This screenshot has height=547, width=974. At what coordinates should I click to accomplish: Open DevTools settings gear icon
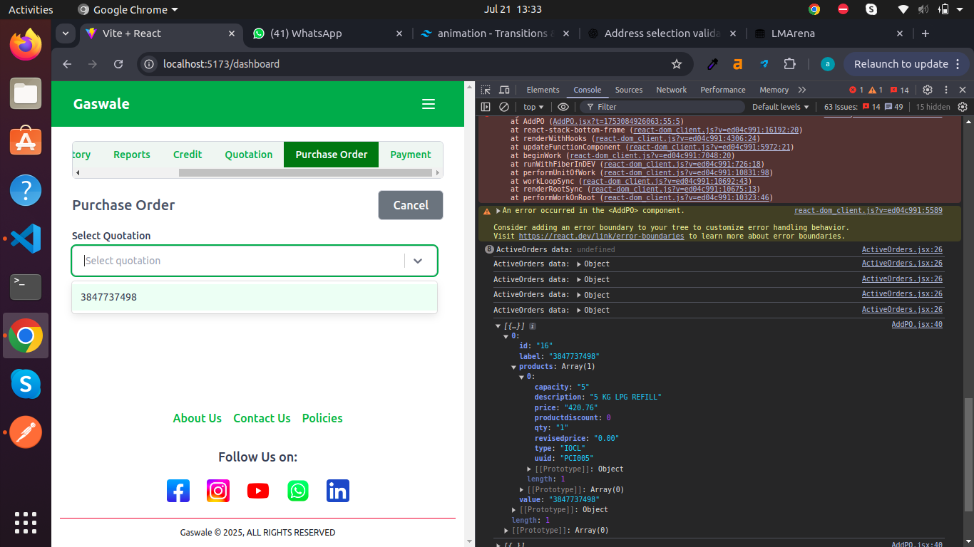pos(928,90)
